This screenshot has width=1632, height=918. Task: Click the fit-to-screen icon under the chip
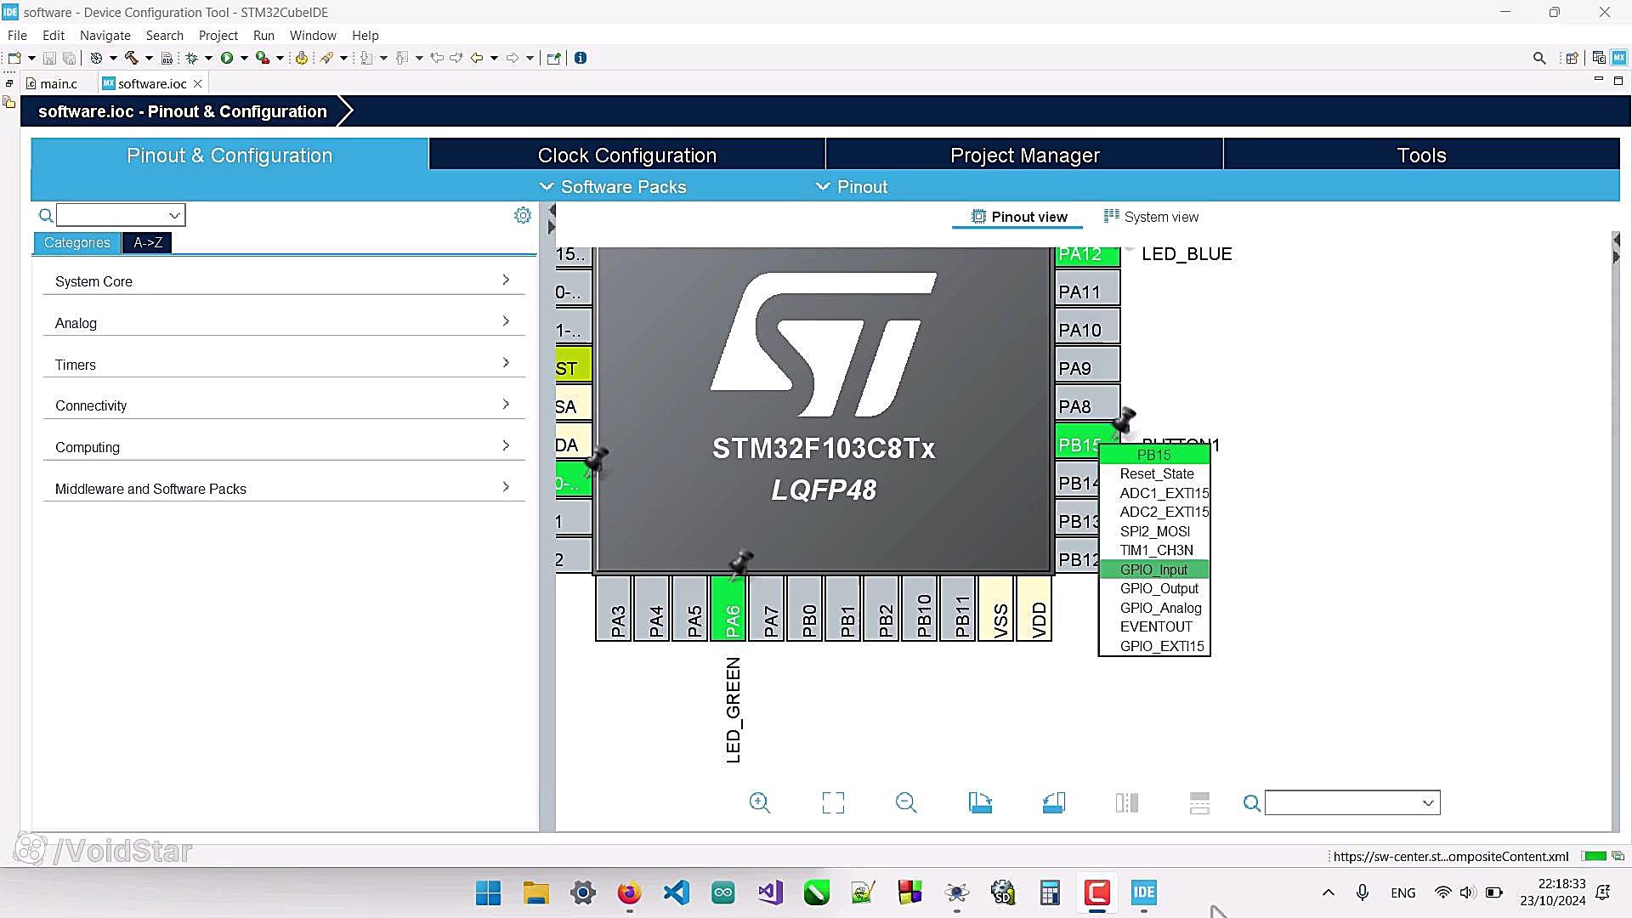tap(833, 802)
